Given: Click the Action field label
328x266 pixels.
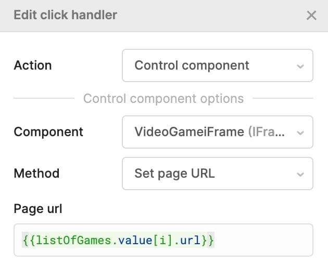Looking at the screenshot, I should pos(33,65).
